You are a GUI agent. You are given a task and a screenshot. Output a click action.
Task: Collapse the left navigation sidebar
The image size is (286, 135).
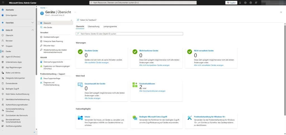[x=34, y=132]
